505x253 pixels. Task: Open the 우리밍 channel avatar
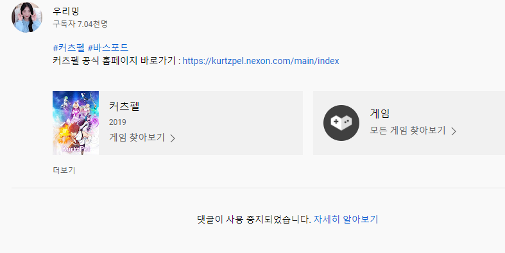[27, 17]
